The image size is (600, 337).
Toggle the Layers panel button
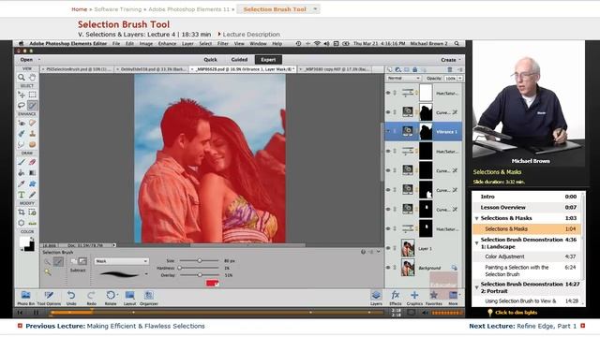click(376, 298)
